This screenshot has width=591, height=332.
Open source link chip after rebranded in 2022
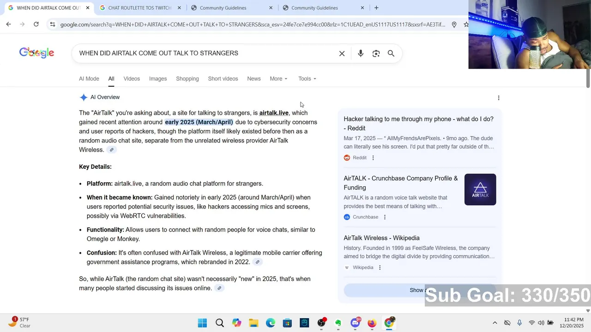(x=258, y=262)
